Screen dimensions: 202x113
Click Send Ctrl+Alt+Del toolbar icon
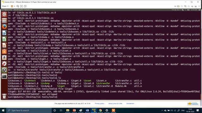point(18,6)
